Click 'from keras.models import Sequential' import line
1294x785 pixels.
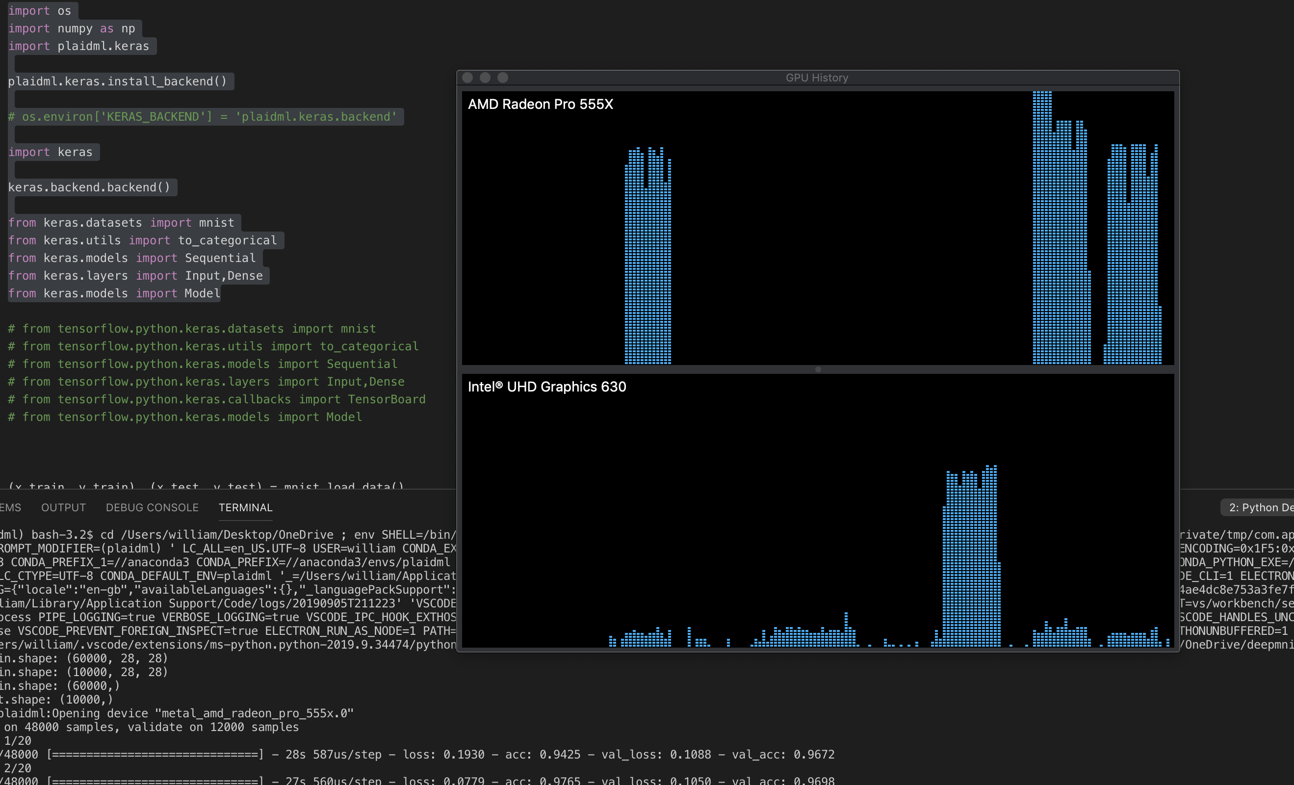(131, 258)
